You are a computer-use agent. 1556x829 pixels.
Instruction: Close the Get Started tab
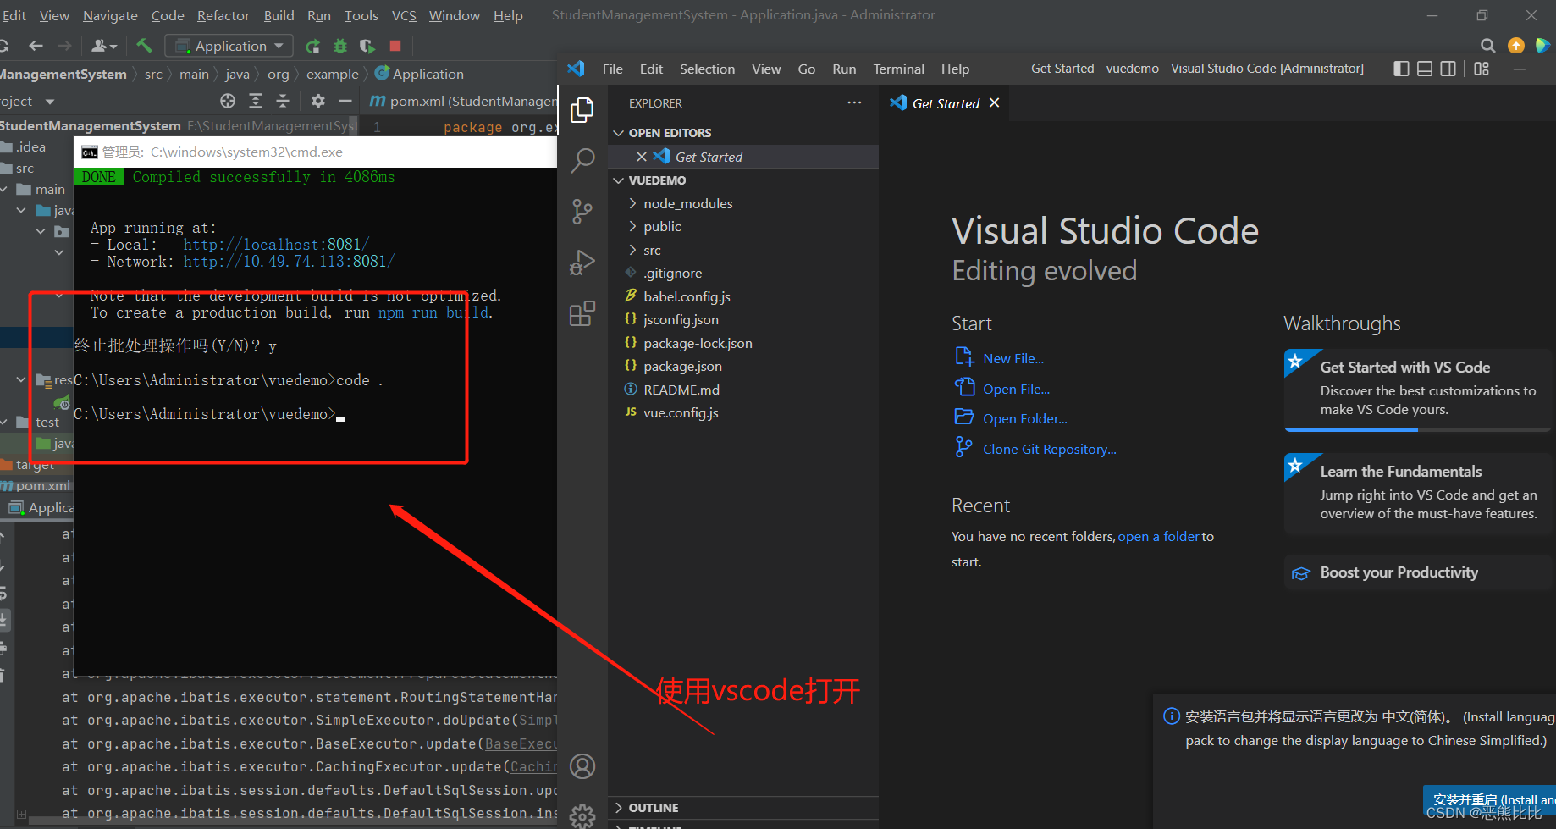995,102
